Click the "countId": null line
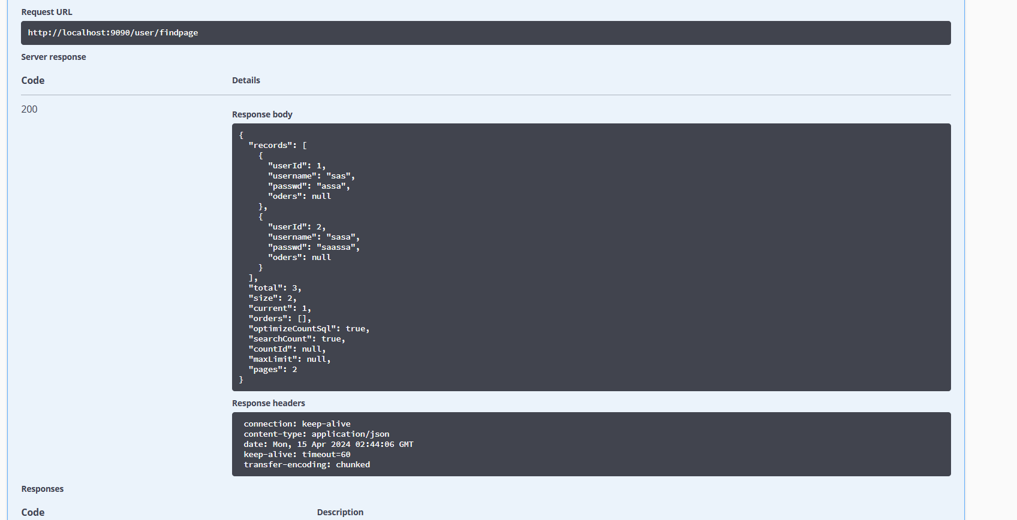The width and height of the screenshot is (1017, 520). pyautogui.click(x=287, y=349)
